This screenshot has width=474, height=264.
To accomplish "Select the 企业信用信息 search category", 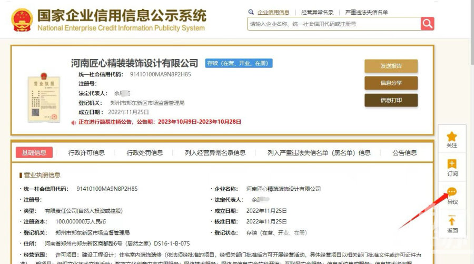I will point(273,12).
